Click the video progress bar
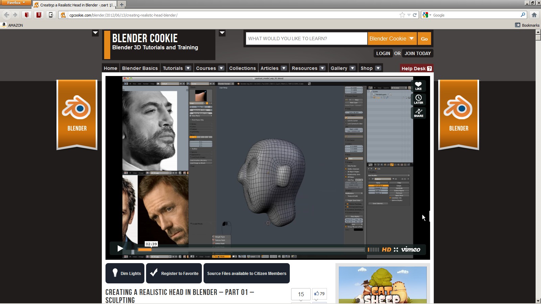 pyautogui.click(x=251, y=250)
